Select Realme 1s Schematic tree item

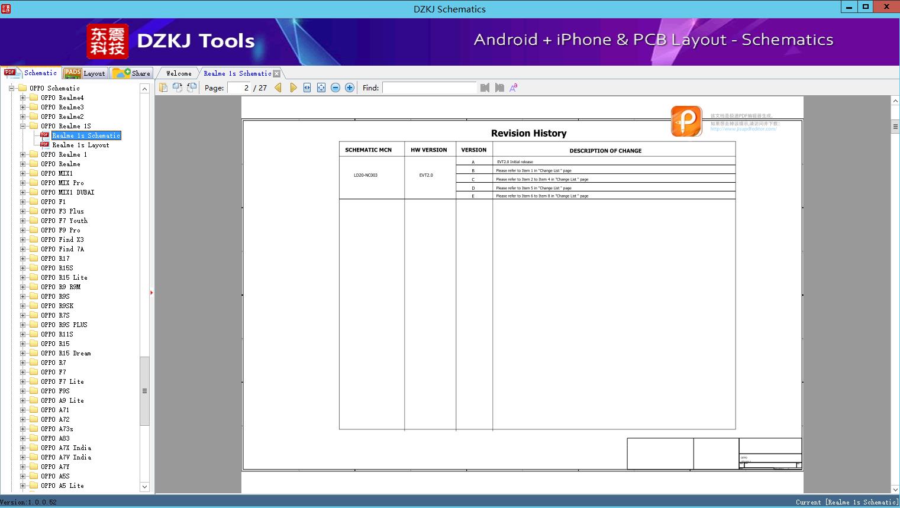[x=86, y=135]
